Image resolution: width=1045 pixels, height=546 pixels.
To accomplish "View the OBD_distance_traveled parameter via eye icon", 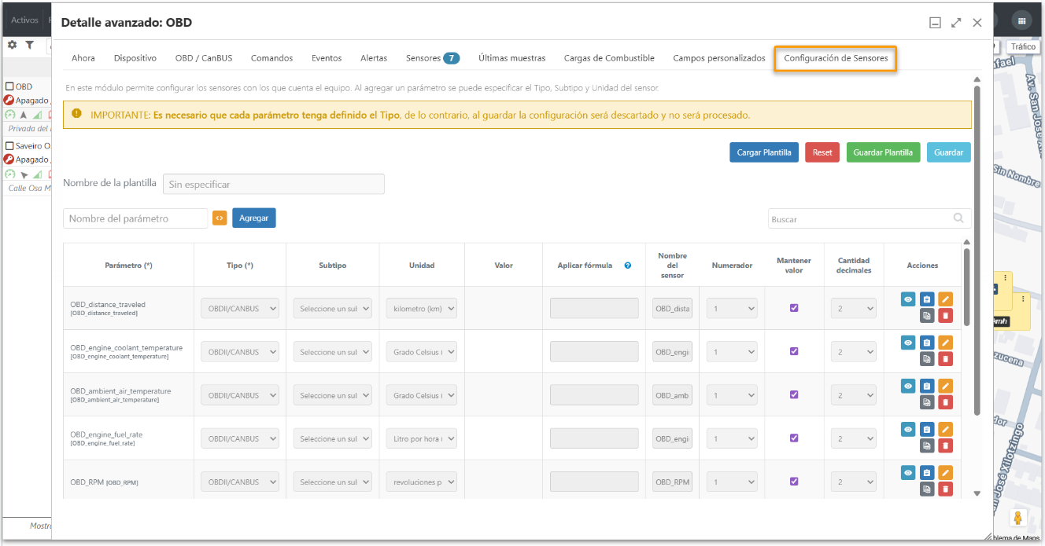I will 908,299.
